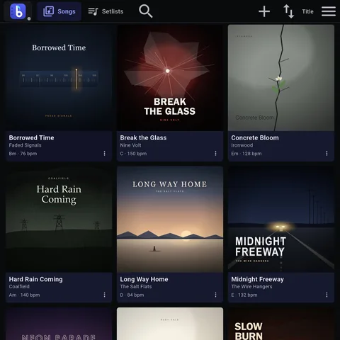Open the Borrowed Time cover artwork
Screen dimensions: 340x340
pos(59,78)
